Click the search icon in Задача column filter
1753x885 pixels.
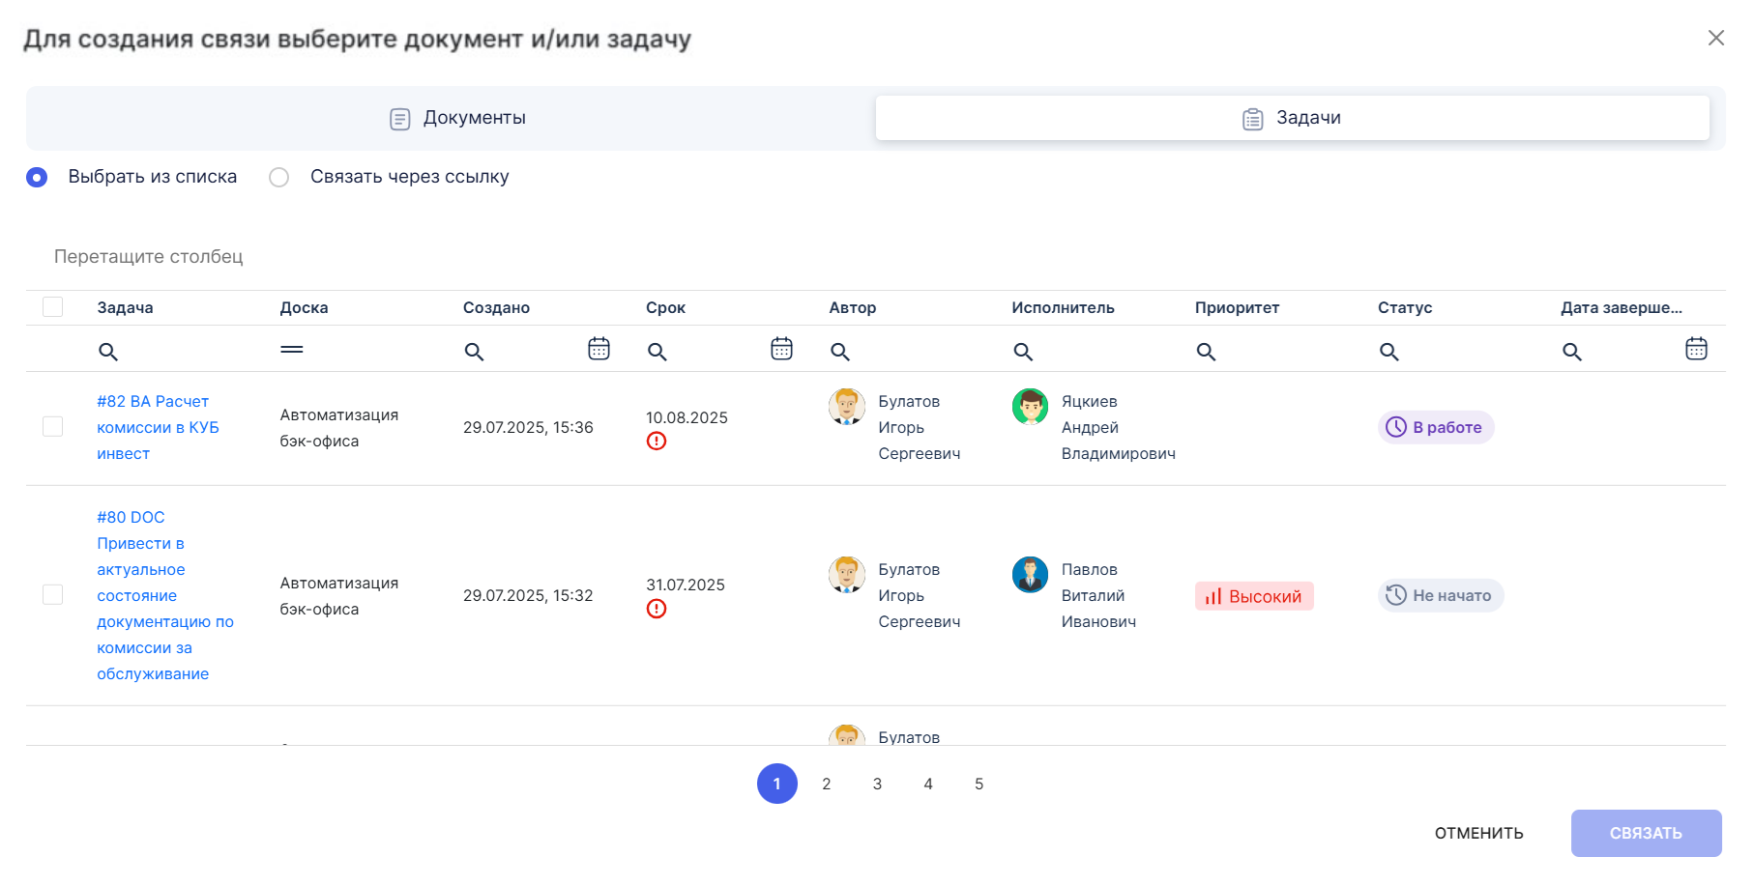point(108,352)
